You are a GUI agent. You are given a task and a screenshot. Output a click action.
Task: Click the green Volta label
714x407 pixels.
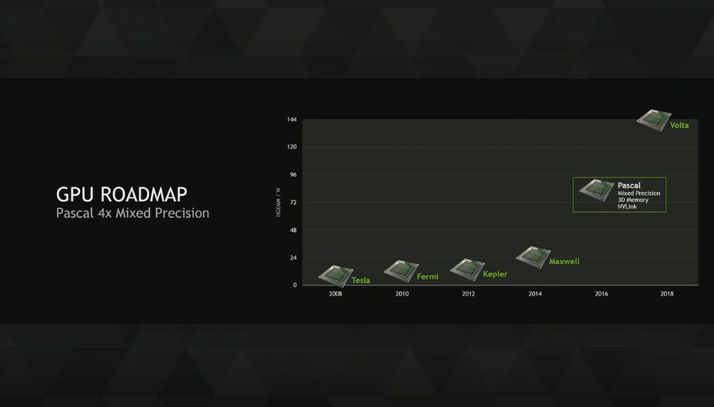pos(679,125)
